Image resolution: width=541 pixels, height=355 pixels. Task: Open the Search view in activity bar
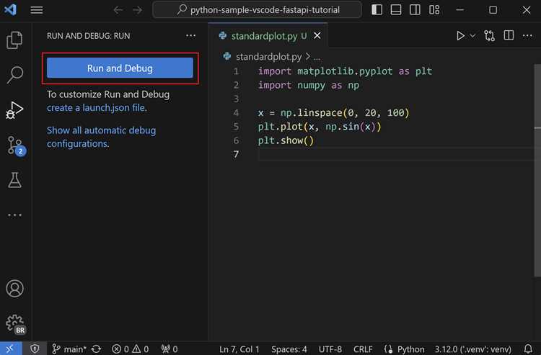pos(14,75)
